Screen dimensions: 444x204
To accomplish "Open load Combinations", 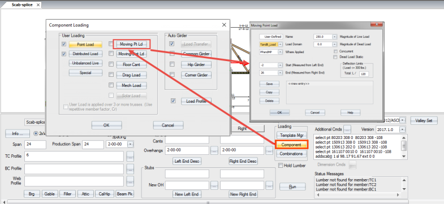I will [292, 154].
